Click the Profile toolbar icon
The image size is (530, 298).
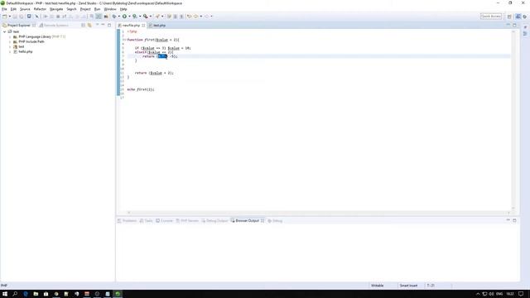(x=135, y=17)
